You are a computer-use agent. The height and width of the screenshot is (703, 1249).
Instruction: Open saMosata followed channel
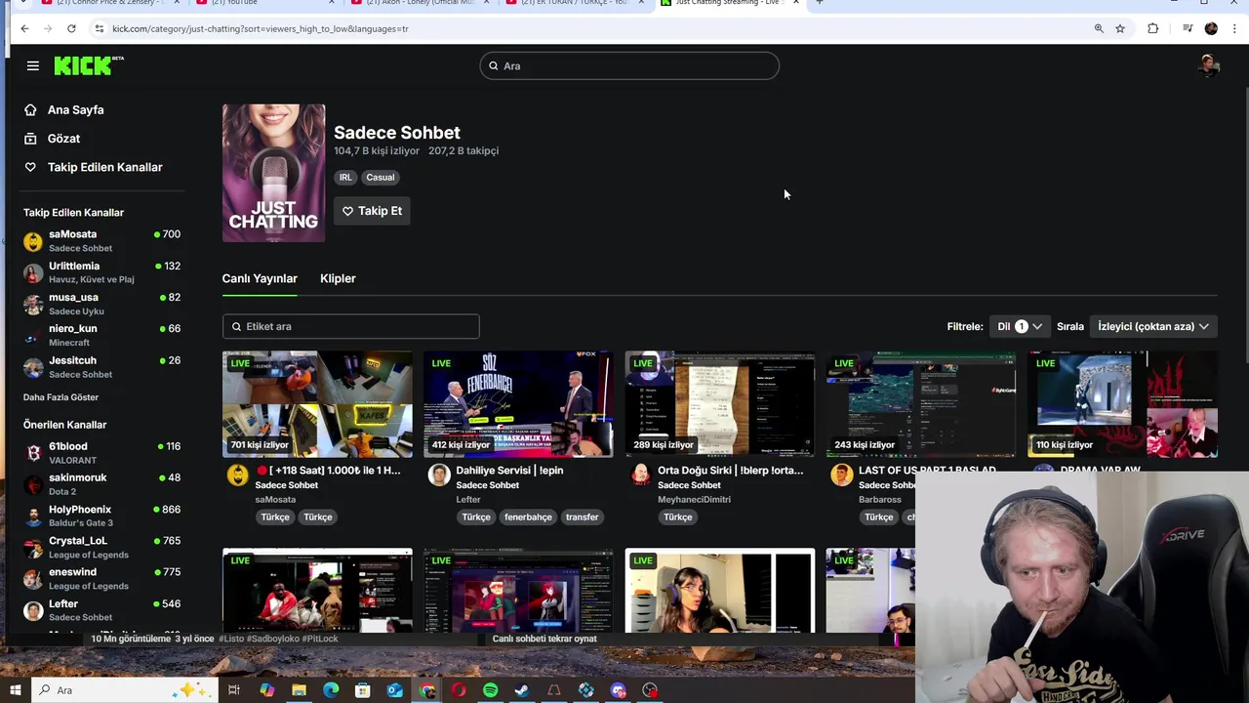coord(101,241)
